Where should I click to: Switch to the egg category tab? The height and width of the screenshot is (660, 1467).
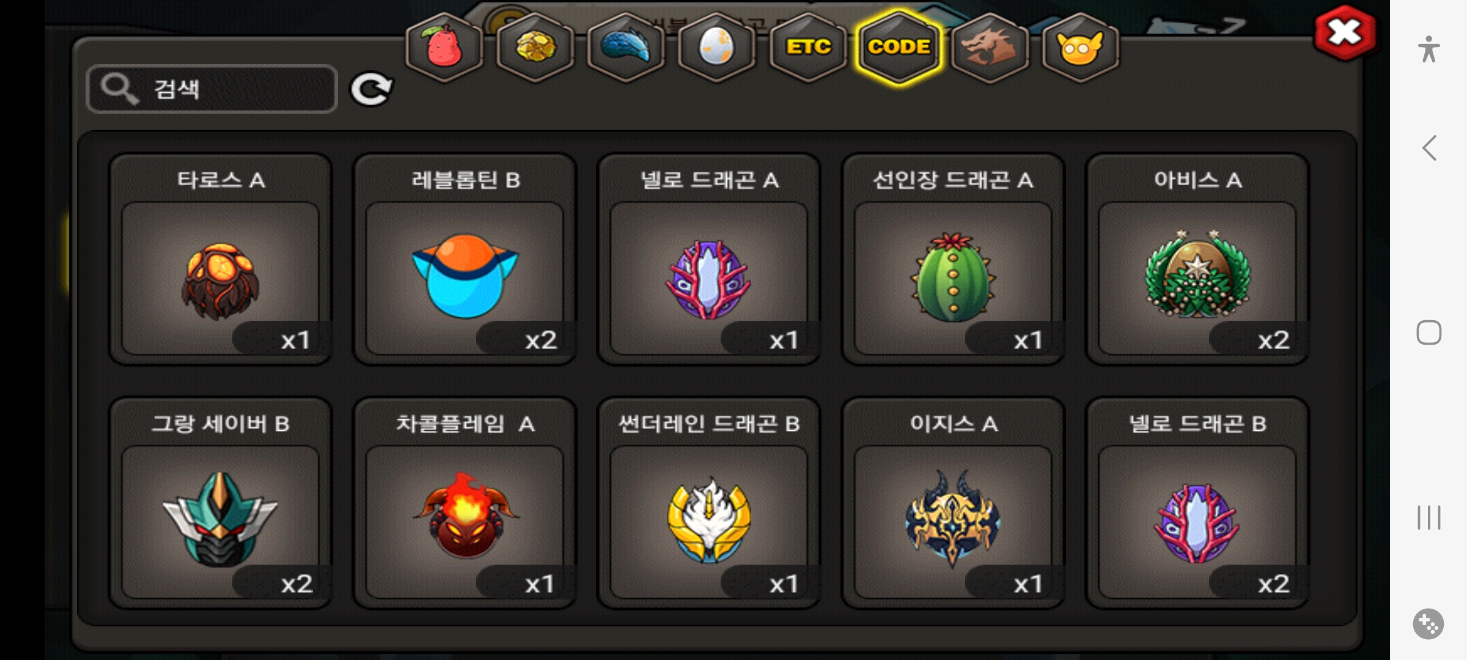point(716,48)
